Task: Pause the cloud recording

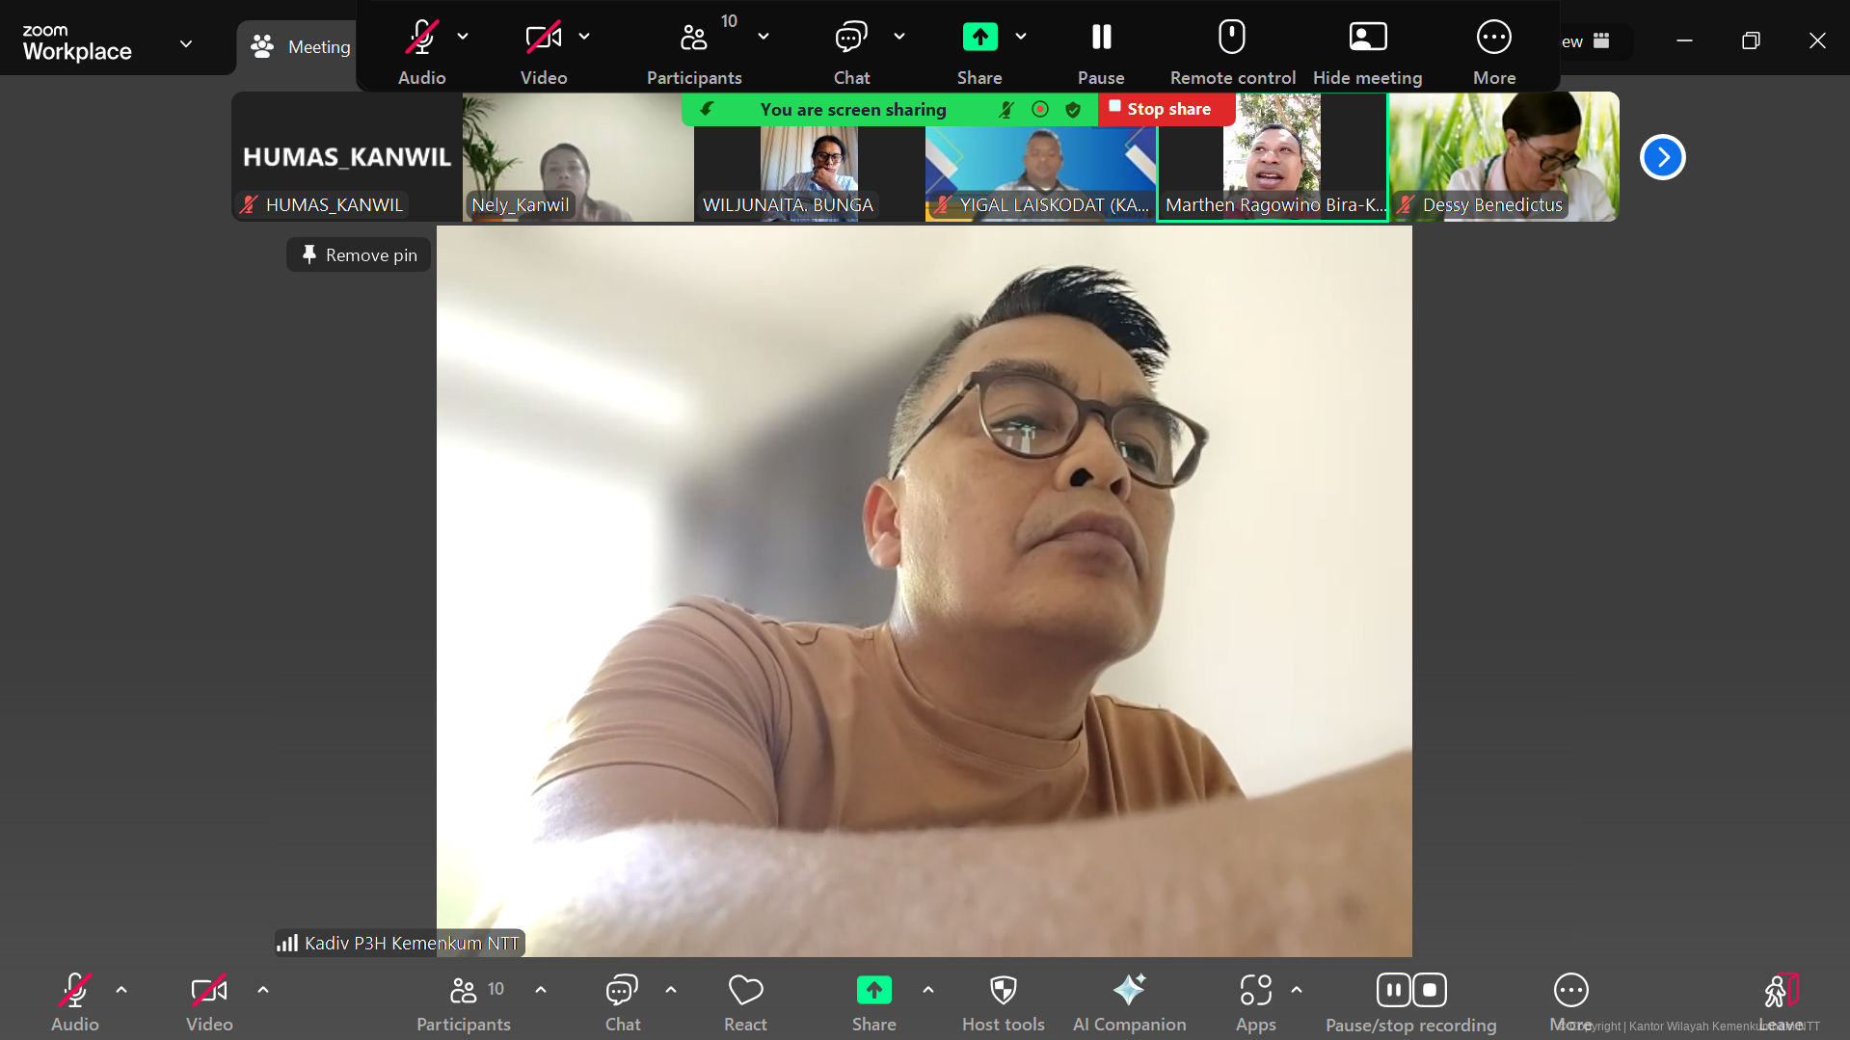Action: [1393, 989]
